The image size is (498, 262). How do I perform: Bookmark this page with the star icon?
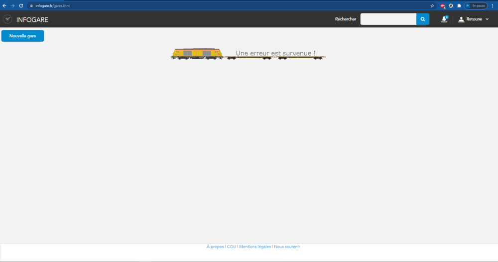[x=432, y=5]
